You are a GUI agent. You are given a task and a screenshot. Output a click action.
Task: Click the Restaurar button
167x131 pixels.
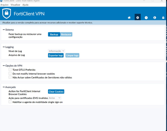click(66, 34)
